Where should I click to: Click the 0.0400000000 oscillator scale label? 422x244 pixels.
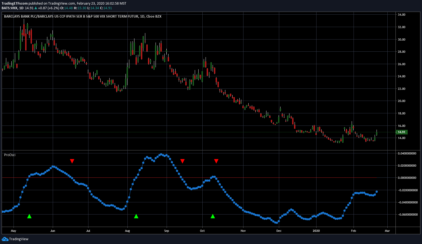point(407,153)
